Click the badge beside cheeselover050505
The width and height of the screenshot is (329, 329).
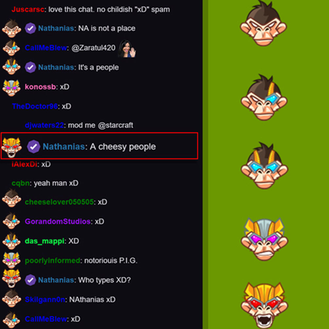click(11, 198)
